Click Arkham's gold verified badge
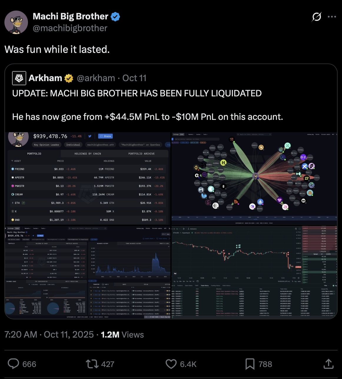 click(69, 78)
